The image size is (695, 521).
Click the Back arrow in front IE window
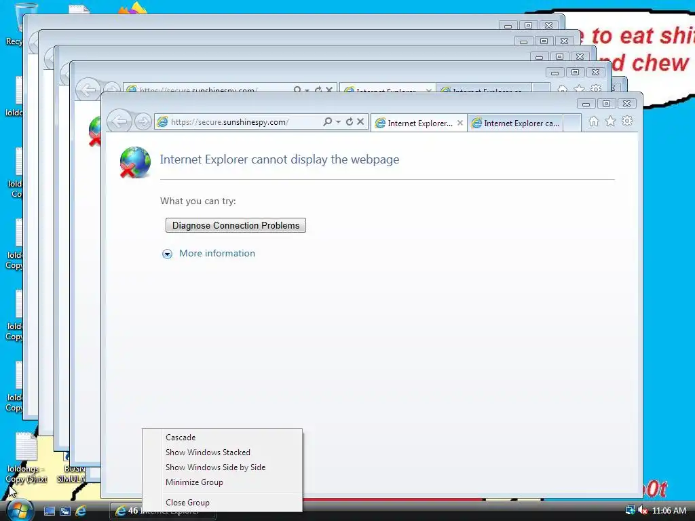click(x=119, y=121)
